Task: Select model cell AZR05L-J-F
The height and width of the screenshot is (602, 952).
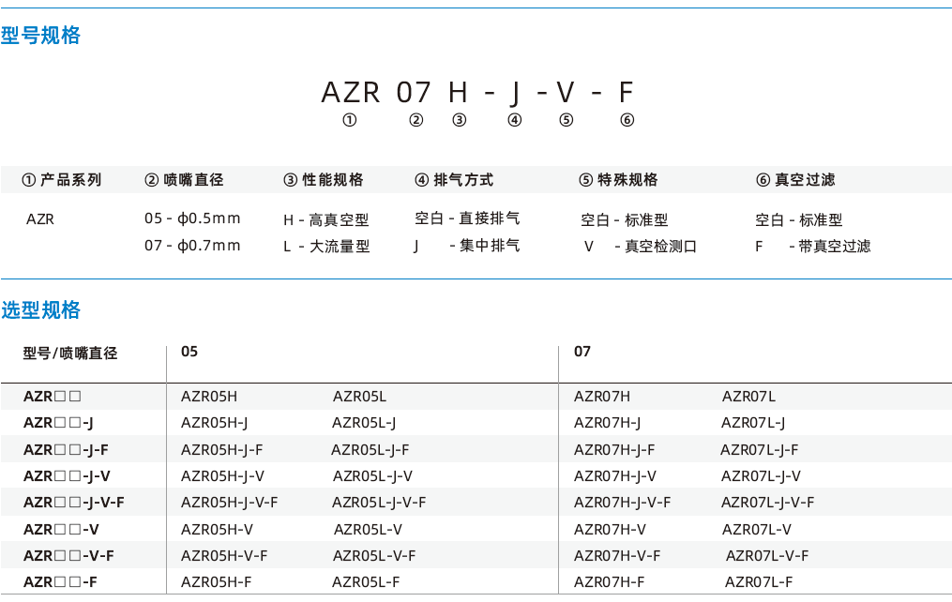Action: (x=370, y=450)
